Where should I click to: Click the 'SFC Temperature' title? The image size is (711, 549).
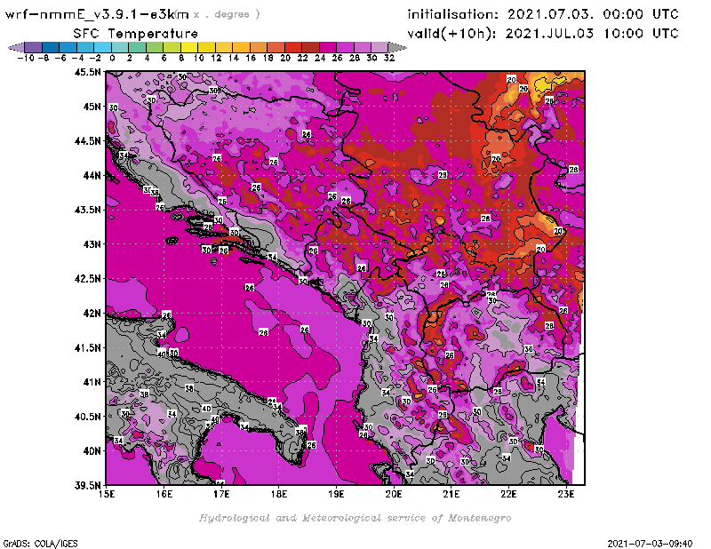(136, 34)
